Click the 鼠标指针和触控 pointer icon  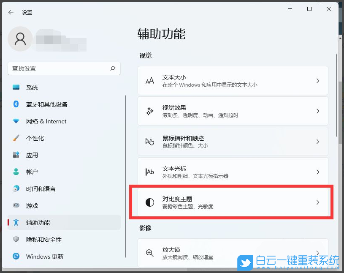149,141
